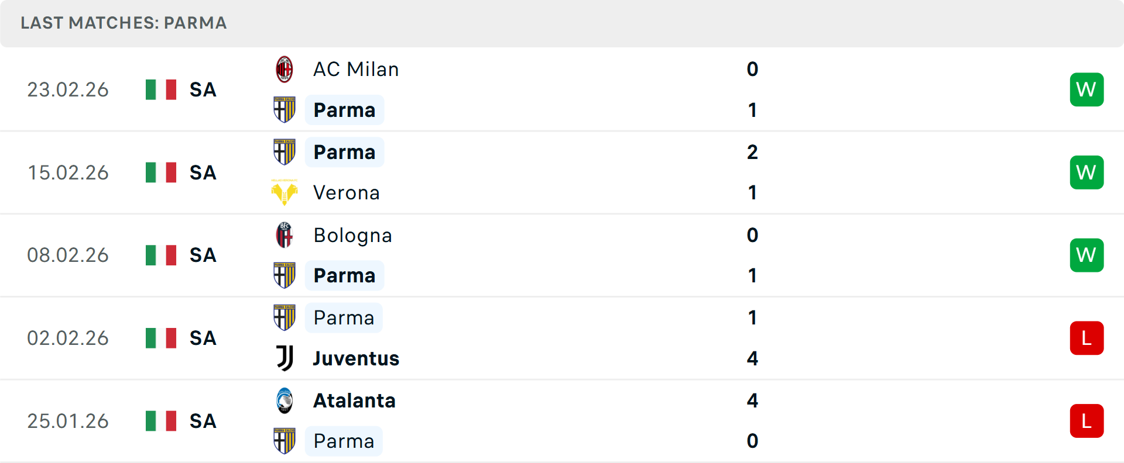Select the Atalanta club badge

tap(285, 400)
